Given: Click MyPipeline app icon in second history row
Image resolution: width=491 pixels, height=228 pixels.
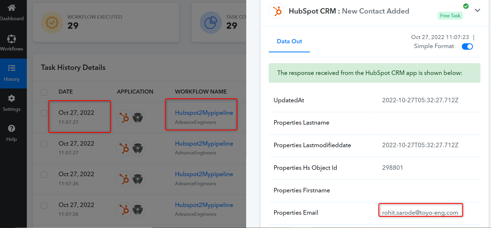Looking at the screenshot, I should click(x=138, y=148).
